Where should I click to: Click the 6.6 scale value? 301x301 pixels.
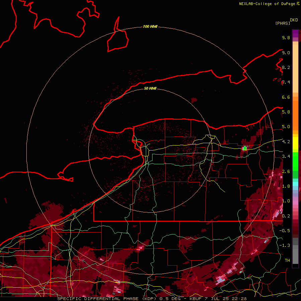click(286, 97)
